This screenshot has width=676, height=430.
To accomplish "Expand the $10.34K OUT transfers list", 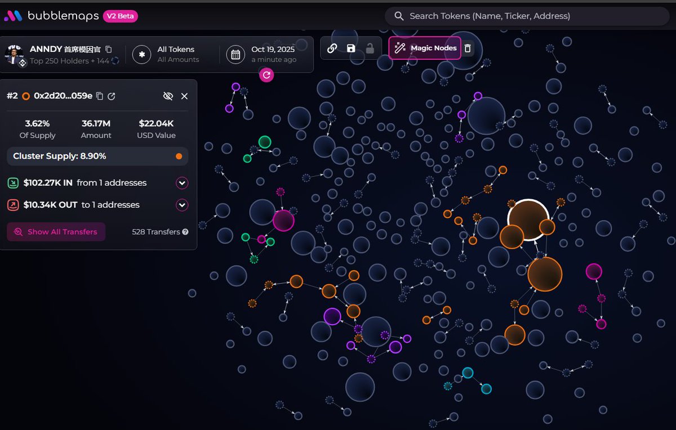I will tap(182, 205).
